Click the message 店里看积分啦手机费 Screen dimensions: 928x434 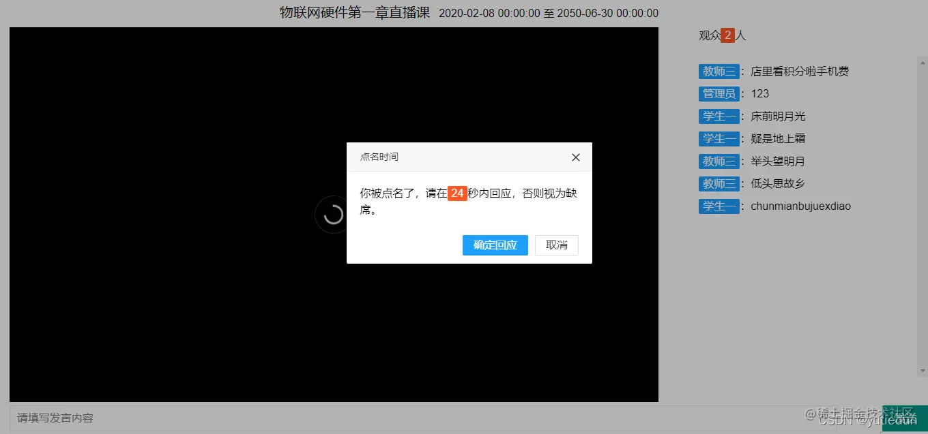(800, 72)
